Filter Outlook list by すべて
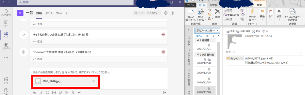Image resolution: width=305 pixels, height=95 pixels. (200, 36)
